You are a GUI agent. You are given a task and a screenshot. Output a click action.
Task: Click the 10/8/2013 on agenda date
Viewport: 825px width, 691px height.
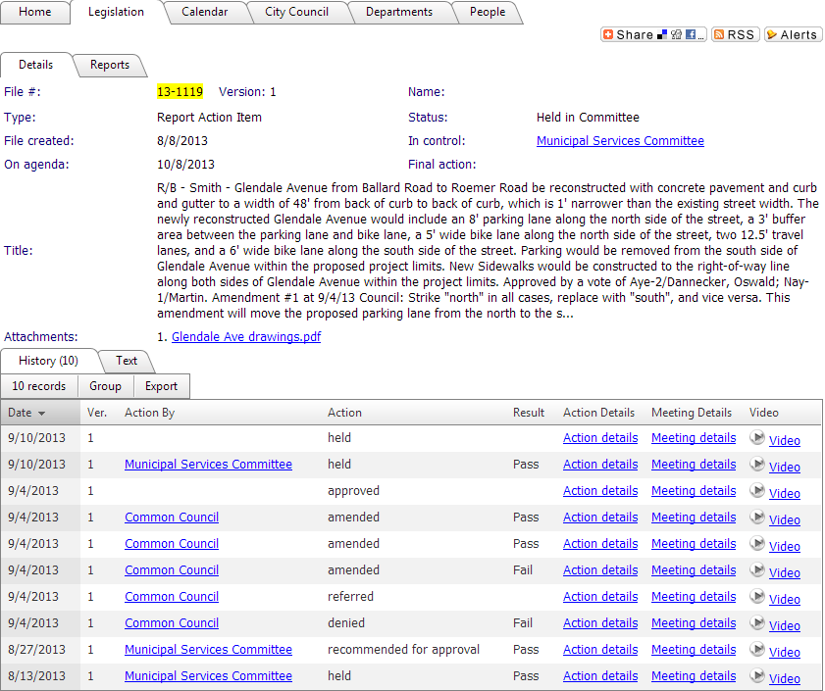click(x=185, y=165)
